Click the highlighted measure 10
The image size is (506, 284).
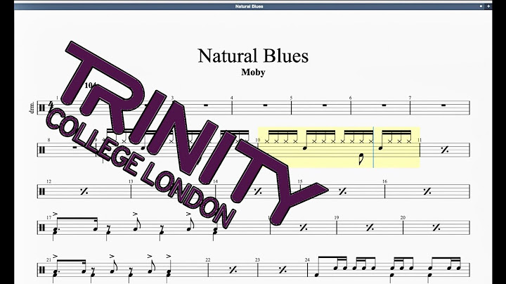tap(339, 147)
